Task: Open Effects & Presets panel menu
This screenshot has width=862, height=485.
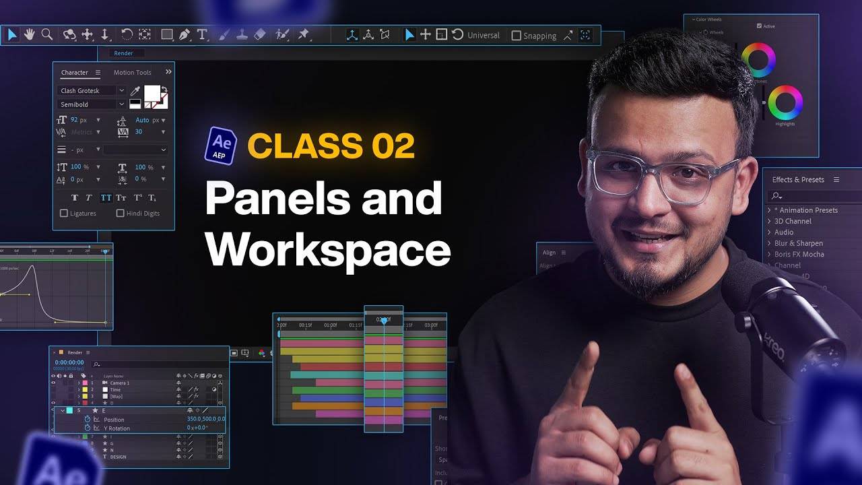Action: (x=836, y=180)
